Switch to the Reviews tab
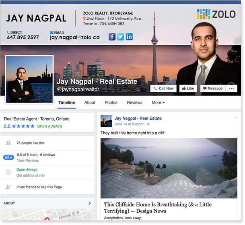 [134, 102]
